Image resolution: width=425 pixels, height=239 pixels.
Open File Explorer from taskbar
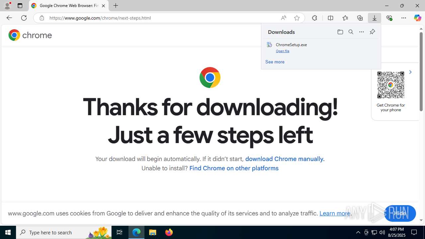coord(153,232)
